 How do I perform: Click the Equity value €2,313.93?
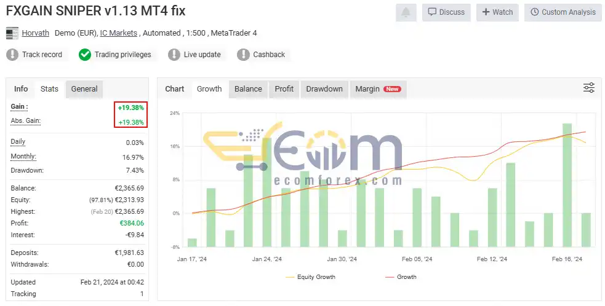pos(129,200)
